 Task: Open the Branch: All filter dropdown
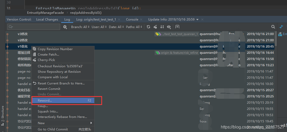point(80,27)
